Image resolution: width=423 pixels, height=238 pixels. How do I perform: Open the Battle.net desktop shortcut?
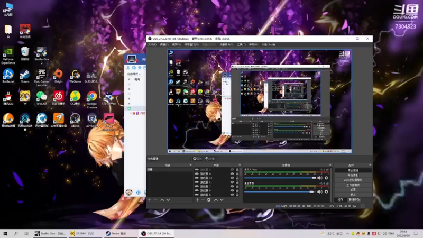coord(8,76)
